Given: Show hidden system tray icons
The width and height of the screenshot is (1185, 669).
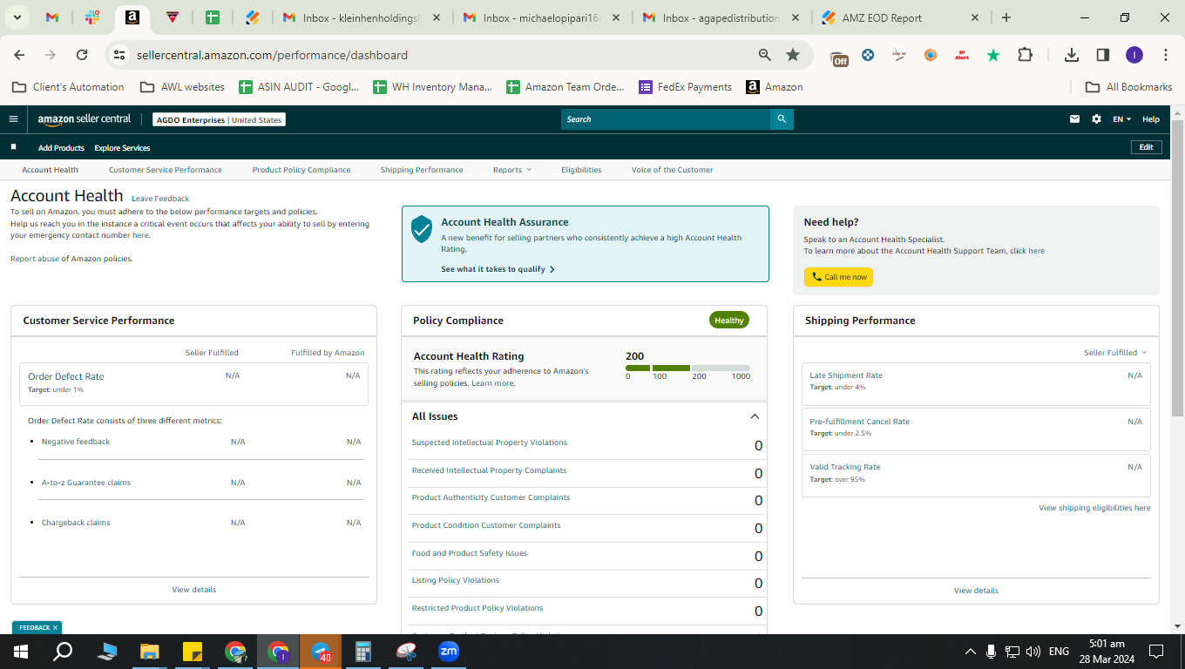Looking at the screenshot, I should coord(970,651).
